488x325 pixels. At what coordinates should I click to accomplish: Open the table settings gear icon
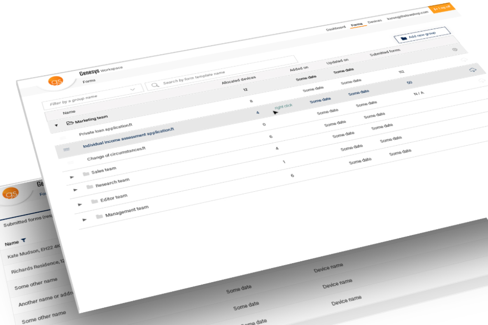(x=455, y=49)
